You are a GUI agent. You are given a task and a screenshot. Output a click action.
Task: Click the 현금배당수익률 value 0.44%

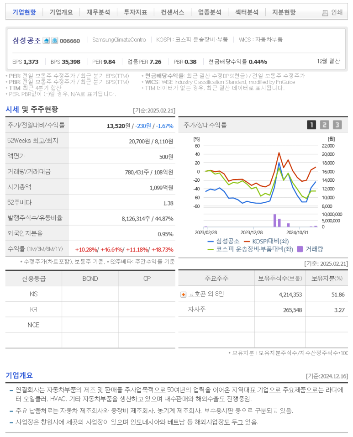[x=258, y=62]
